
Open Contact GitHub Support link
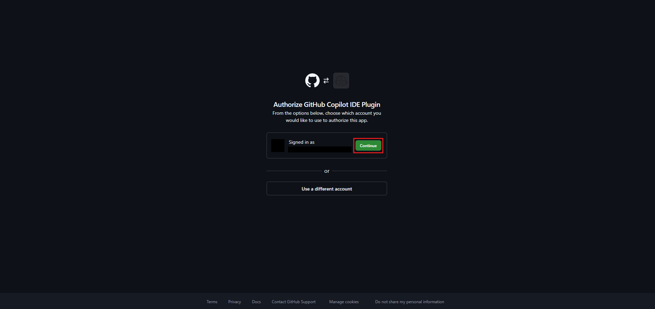294,302
